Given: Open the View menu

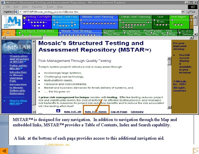Looking at the screenshot, I should [x=25, y=7].
